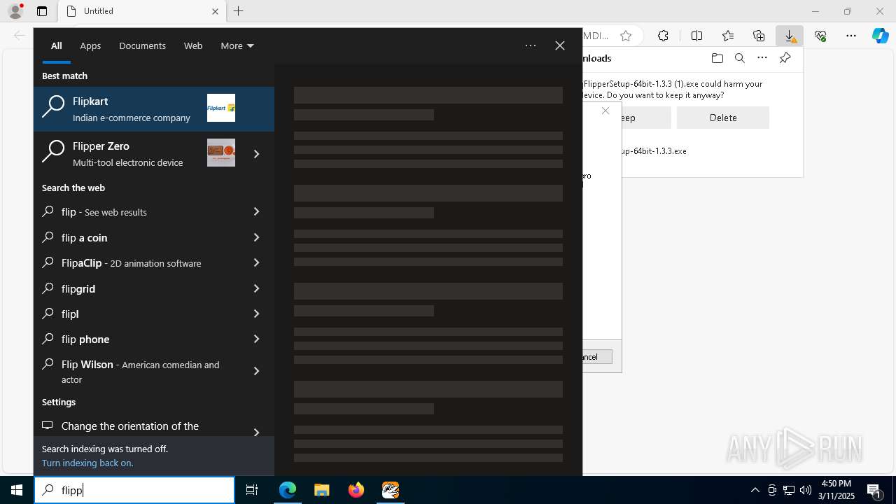The width and height of the screenshot is (896, 504).
Task: Open File Explorer from the taskbar
Action: [x=322, y=490]
